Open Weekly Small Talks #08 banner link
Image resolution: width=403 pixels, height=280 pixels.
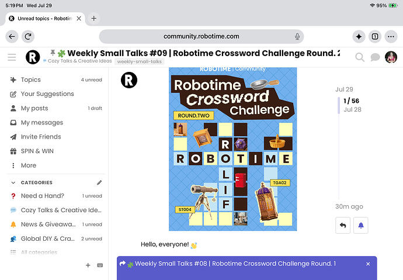pos(235,264)
